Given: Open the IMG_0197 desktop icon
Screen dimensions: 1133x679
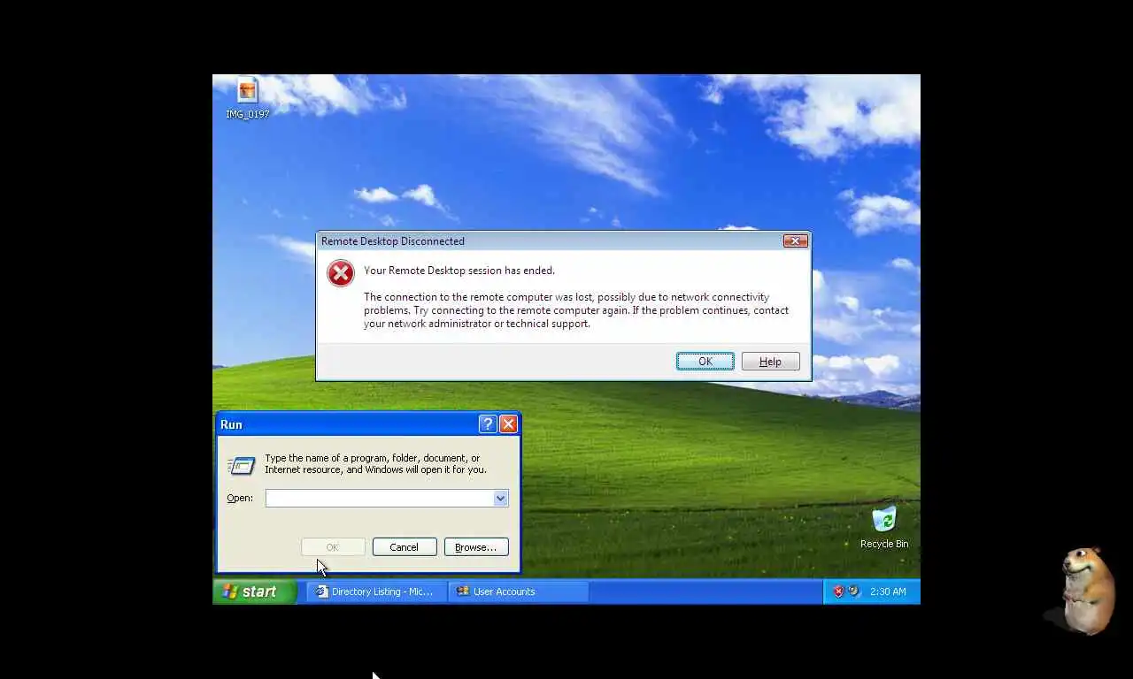Looking at the screenshot, I should [x=247, y=97].
